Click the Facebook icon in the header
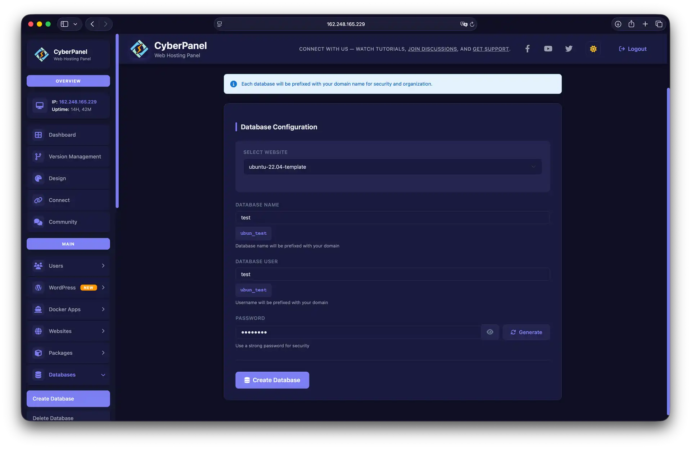Screen dimensions: 691x449 tap(527, 49)
